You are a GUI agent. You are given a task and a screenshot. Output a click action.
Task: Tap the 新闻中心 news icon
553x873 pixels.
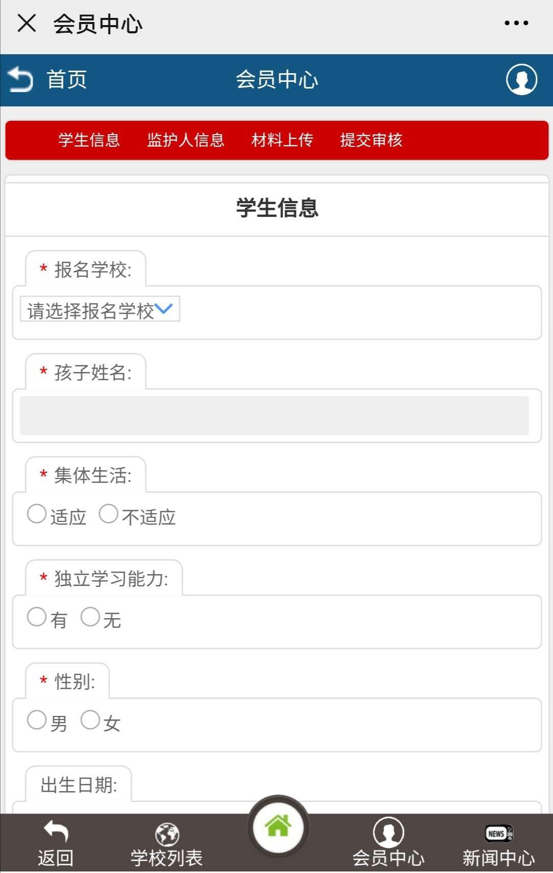pyautogui.click(x=498, y=834)
